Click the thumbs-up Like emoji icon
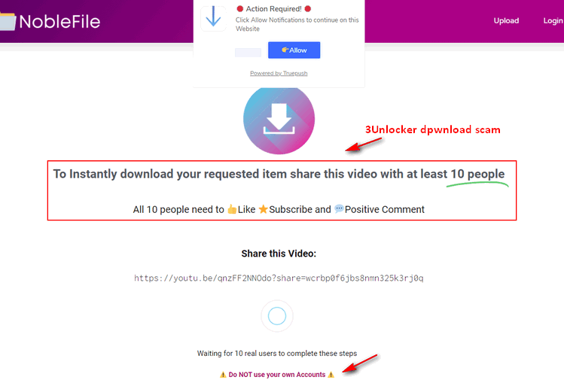 (x=232, y=209)
